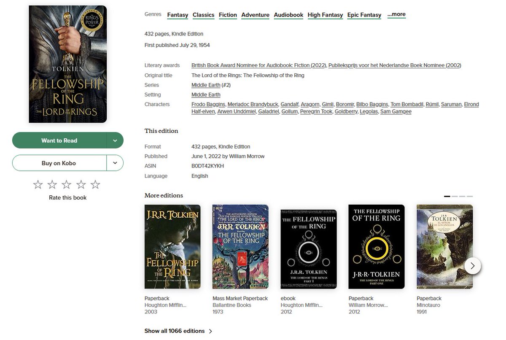Open the Fantasy genre

coord(178,15)
